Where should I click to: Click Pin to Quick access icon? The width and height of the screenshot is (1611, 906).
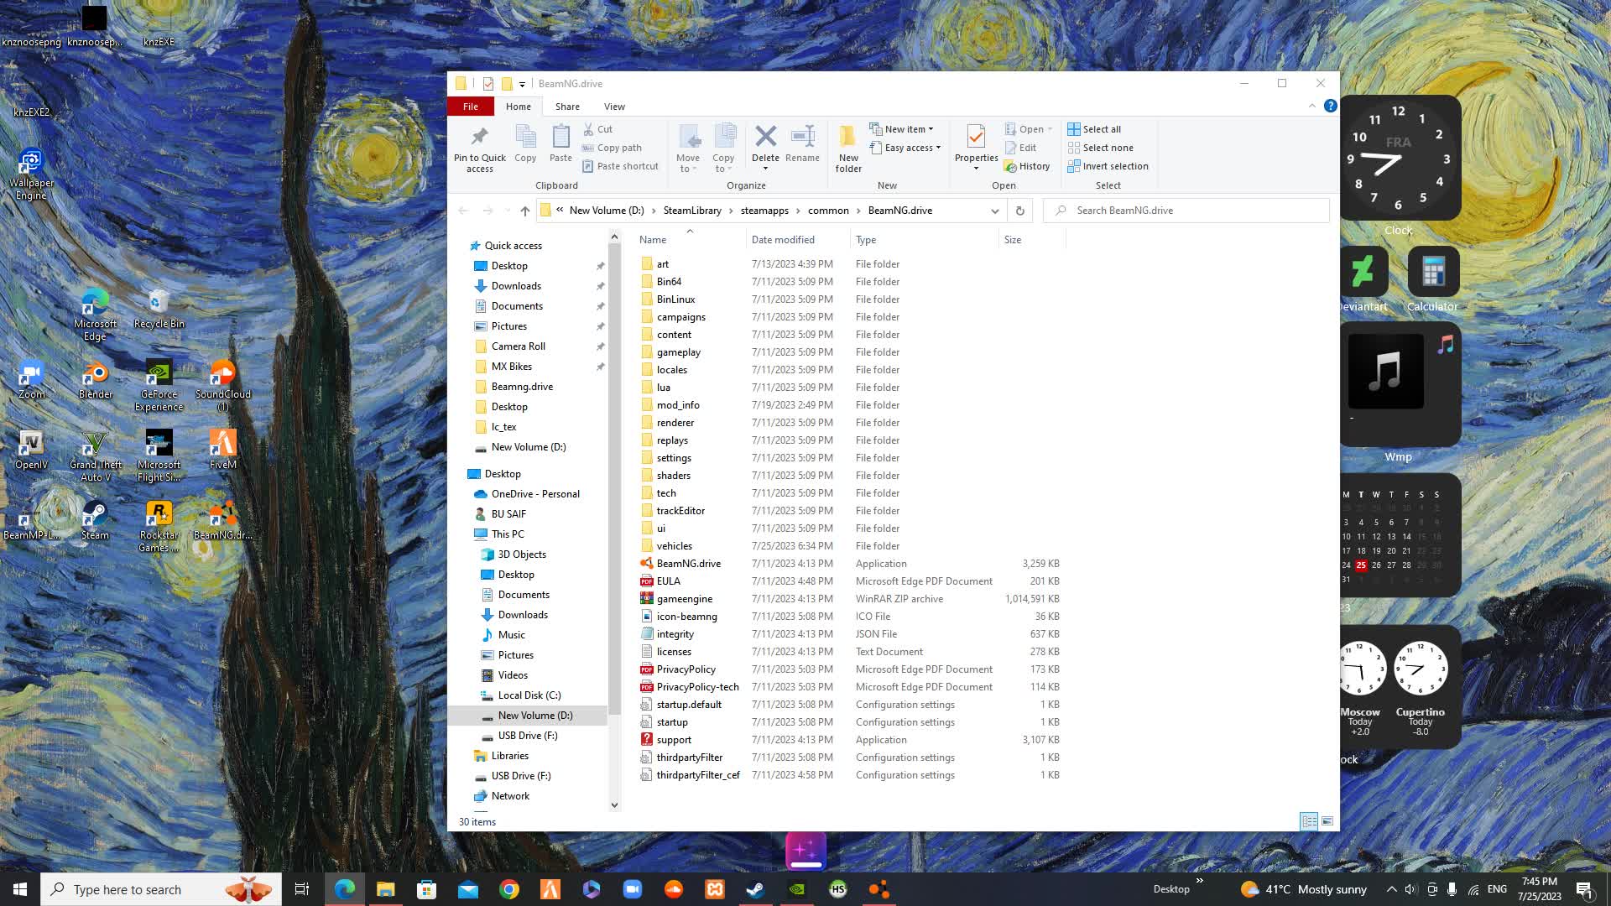pos(479,137)
